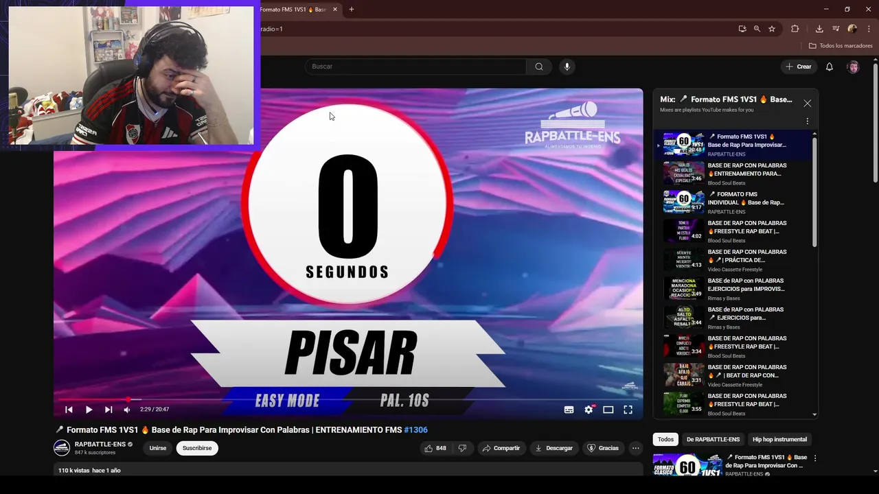879x494 pixels.
Task: Open the #1306 hashtag link
Action: [415, 430]
